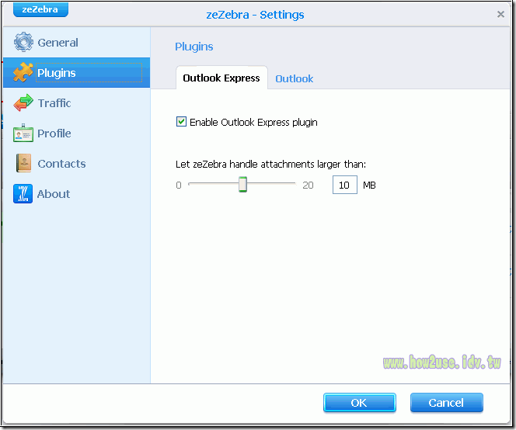The width and height of the screenshot is (516, 430).
Task: Click the attachment size slider handle
Action: pos(242,185)
